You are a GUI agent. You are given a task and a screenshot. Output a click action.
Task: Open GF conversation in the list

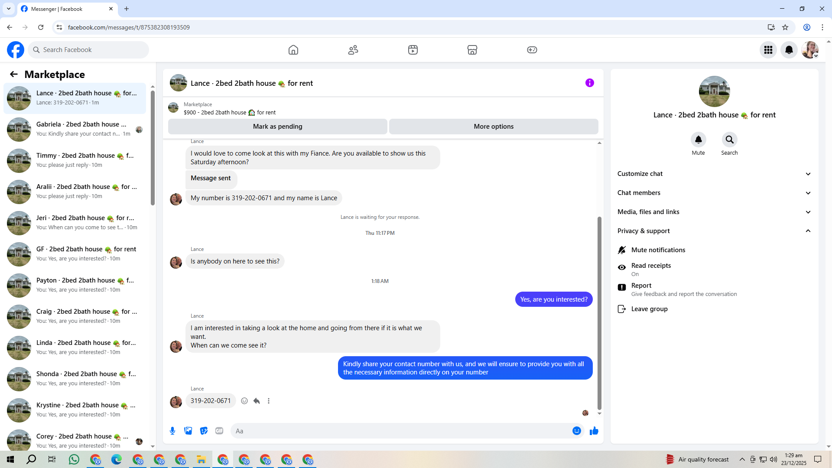tap(75, 254)
